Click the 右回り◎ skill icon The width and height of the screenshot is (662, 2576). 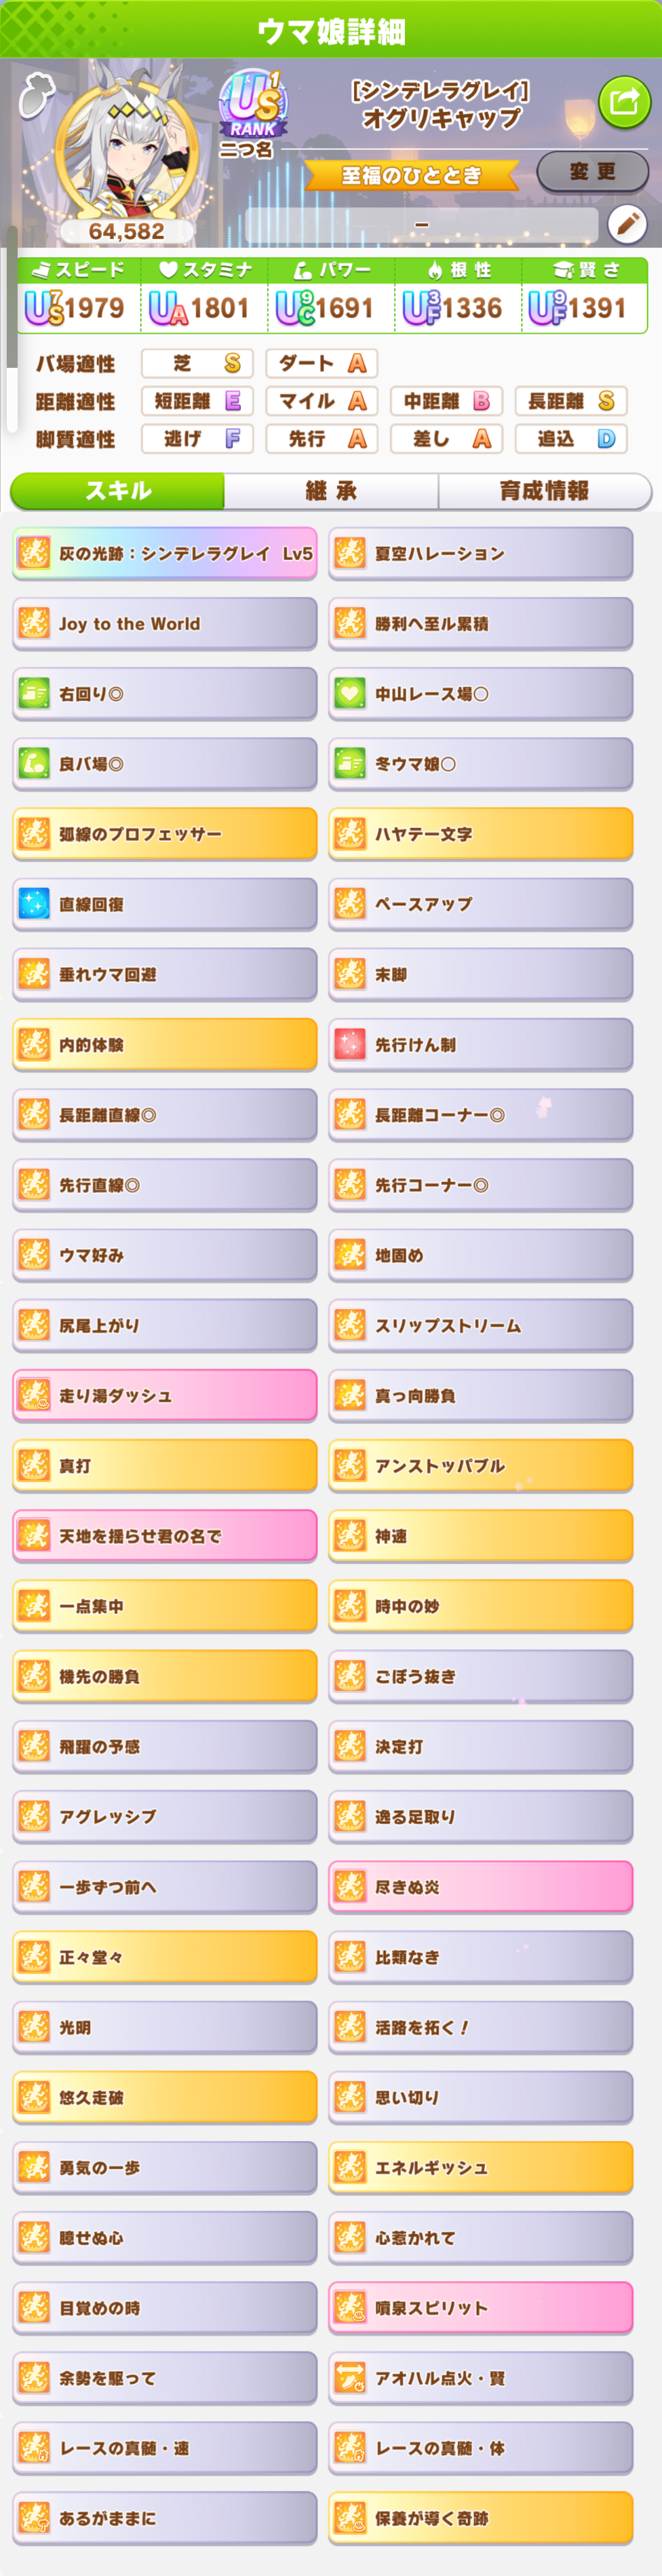click(x=34, y=693)
